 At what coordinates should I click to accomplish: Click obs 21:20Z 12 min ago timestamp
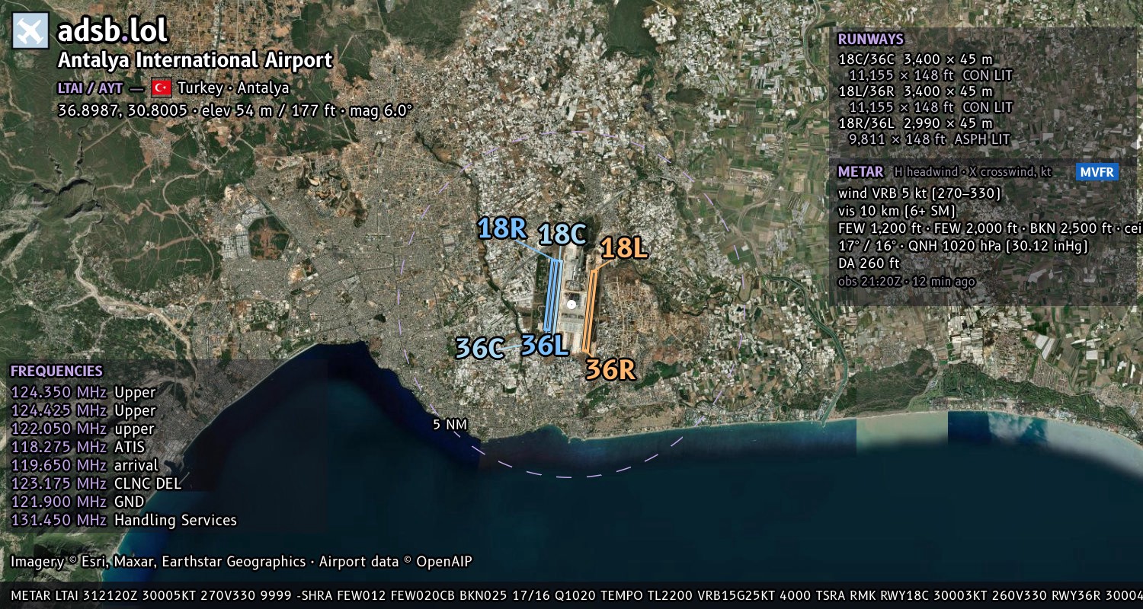click(x=906, y=282)
